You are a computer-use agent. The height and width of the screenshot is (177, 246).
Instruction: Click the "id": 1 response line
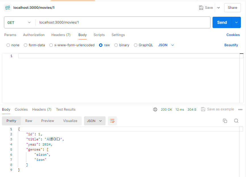pos(34,134)
